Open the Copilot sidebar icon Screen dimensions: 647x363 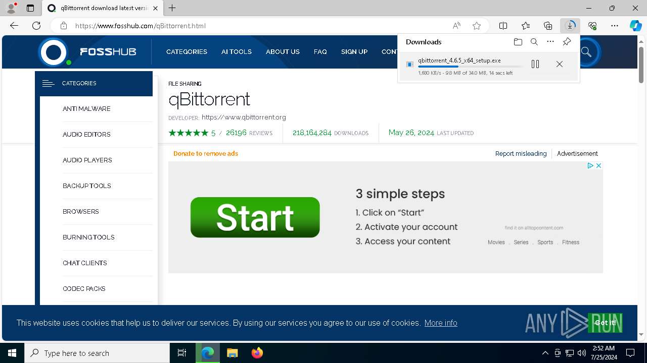click(635, 26)
